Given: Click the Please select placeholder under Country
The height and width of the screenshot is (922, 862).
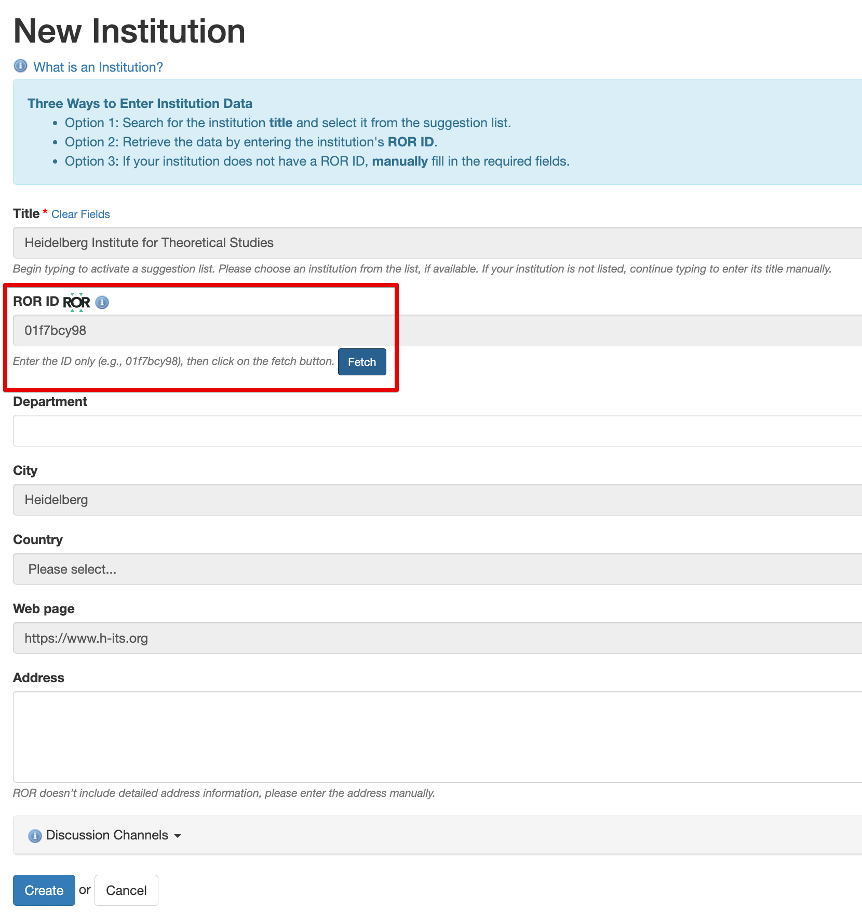Looking at the screenshot, I should 72,568.
